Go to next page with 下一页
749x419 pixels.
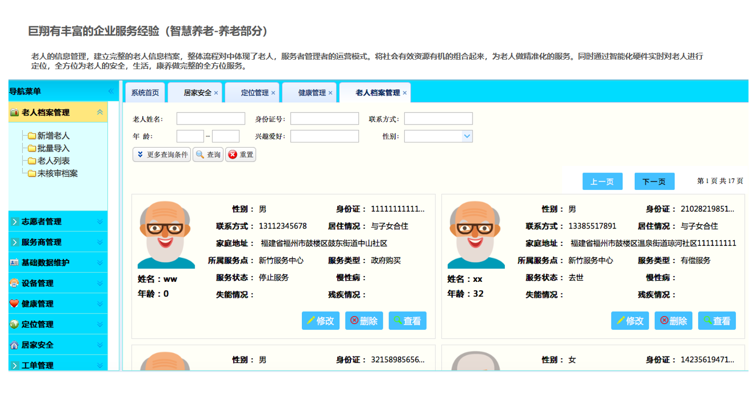tap(654, 182)
